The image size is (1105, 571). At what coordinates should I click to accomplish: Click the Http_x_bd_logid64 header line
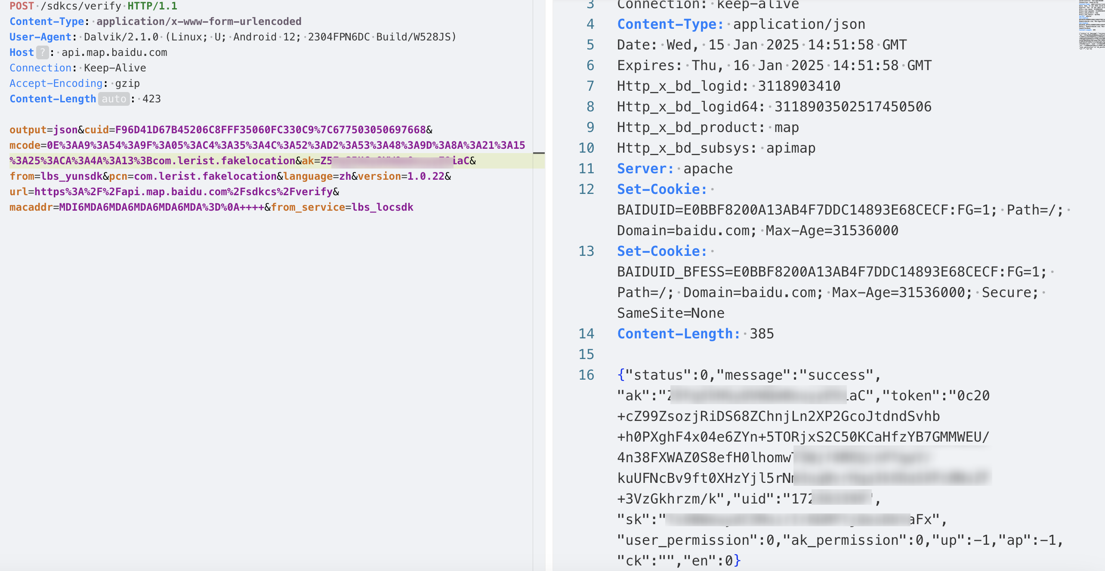click(774, 107)
